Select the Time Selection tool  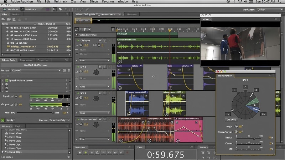point(66,9)
